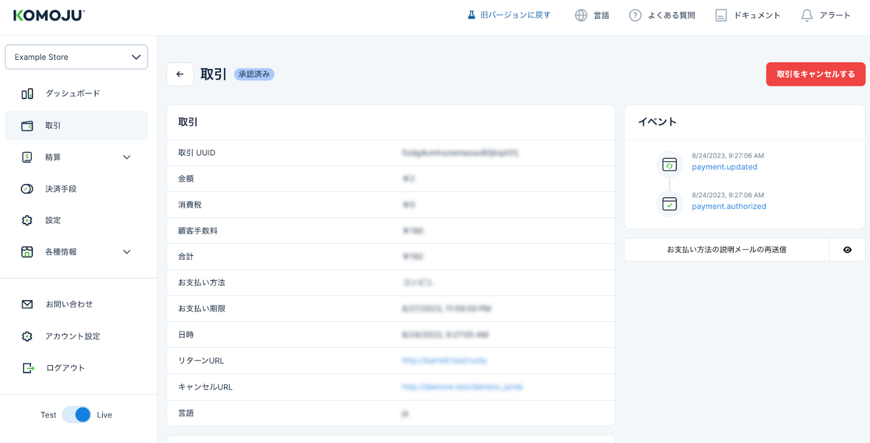Click the eye preview icon
This screenshot has width=870, height=443.
click(847, 250)
